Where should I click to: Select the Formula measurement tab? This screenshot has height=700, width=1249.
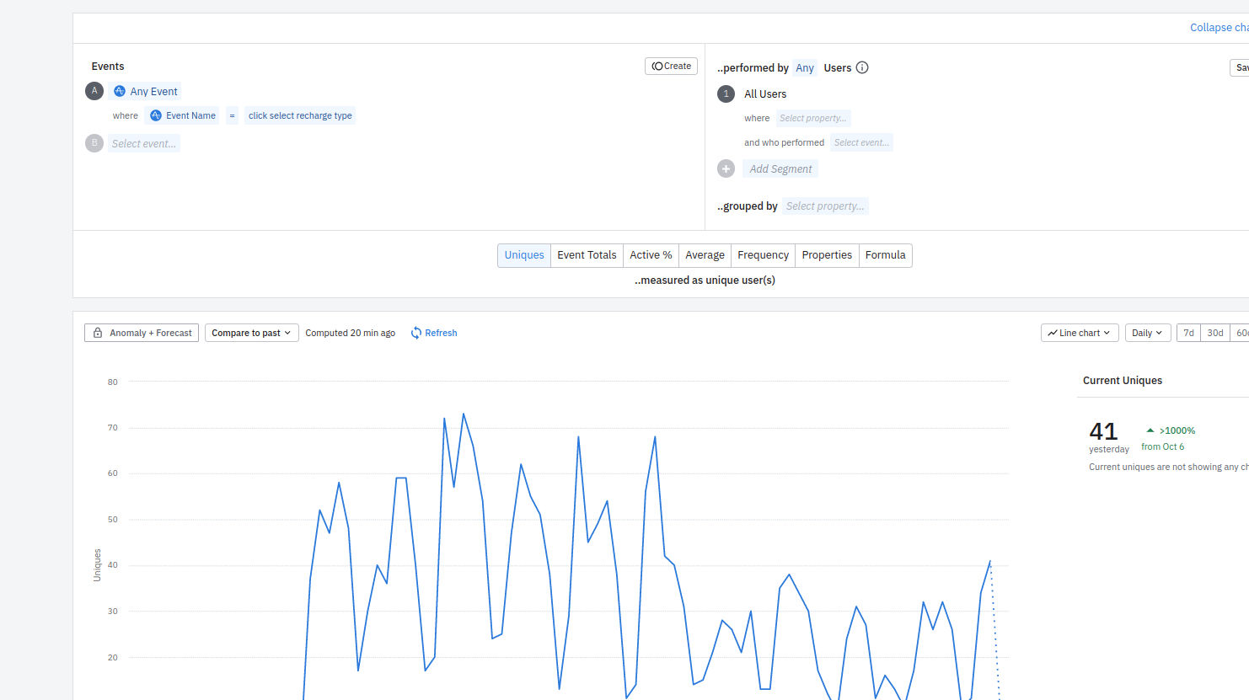885,255
